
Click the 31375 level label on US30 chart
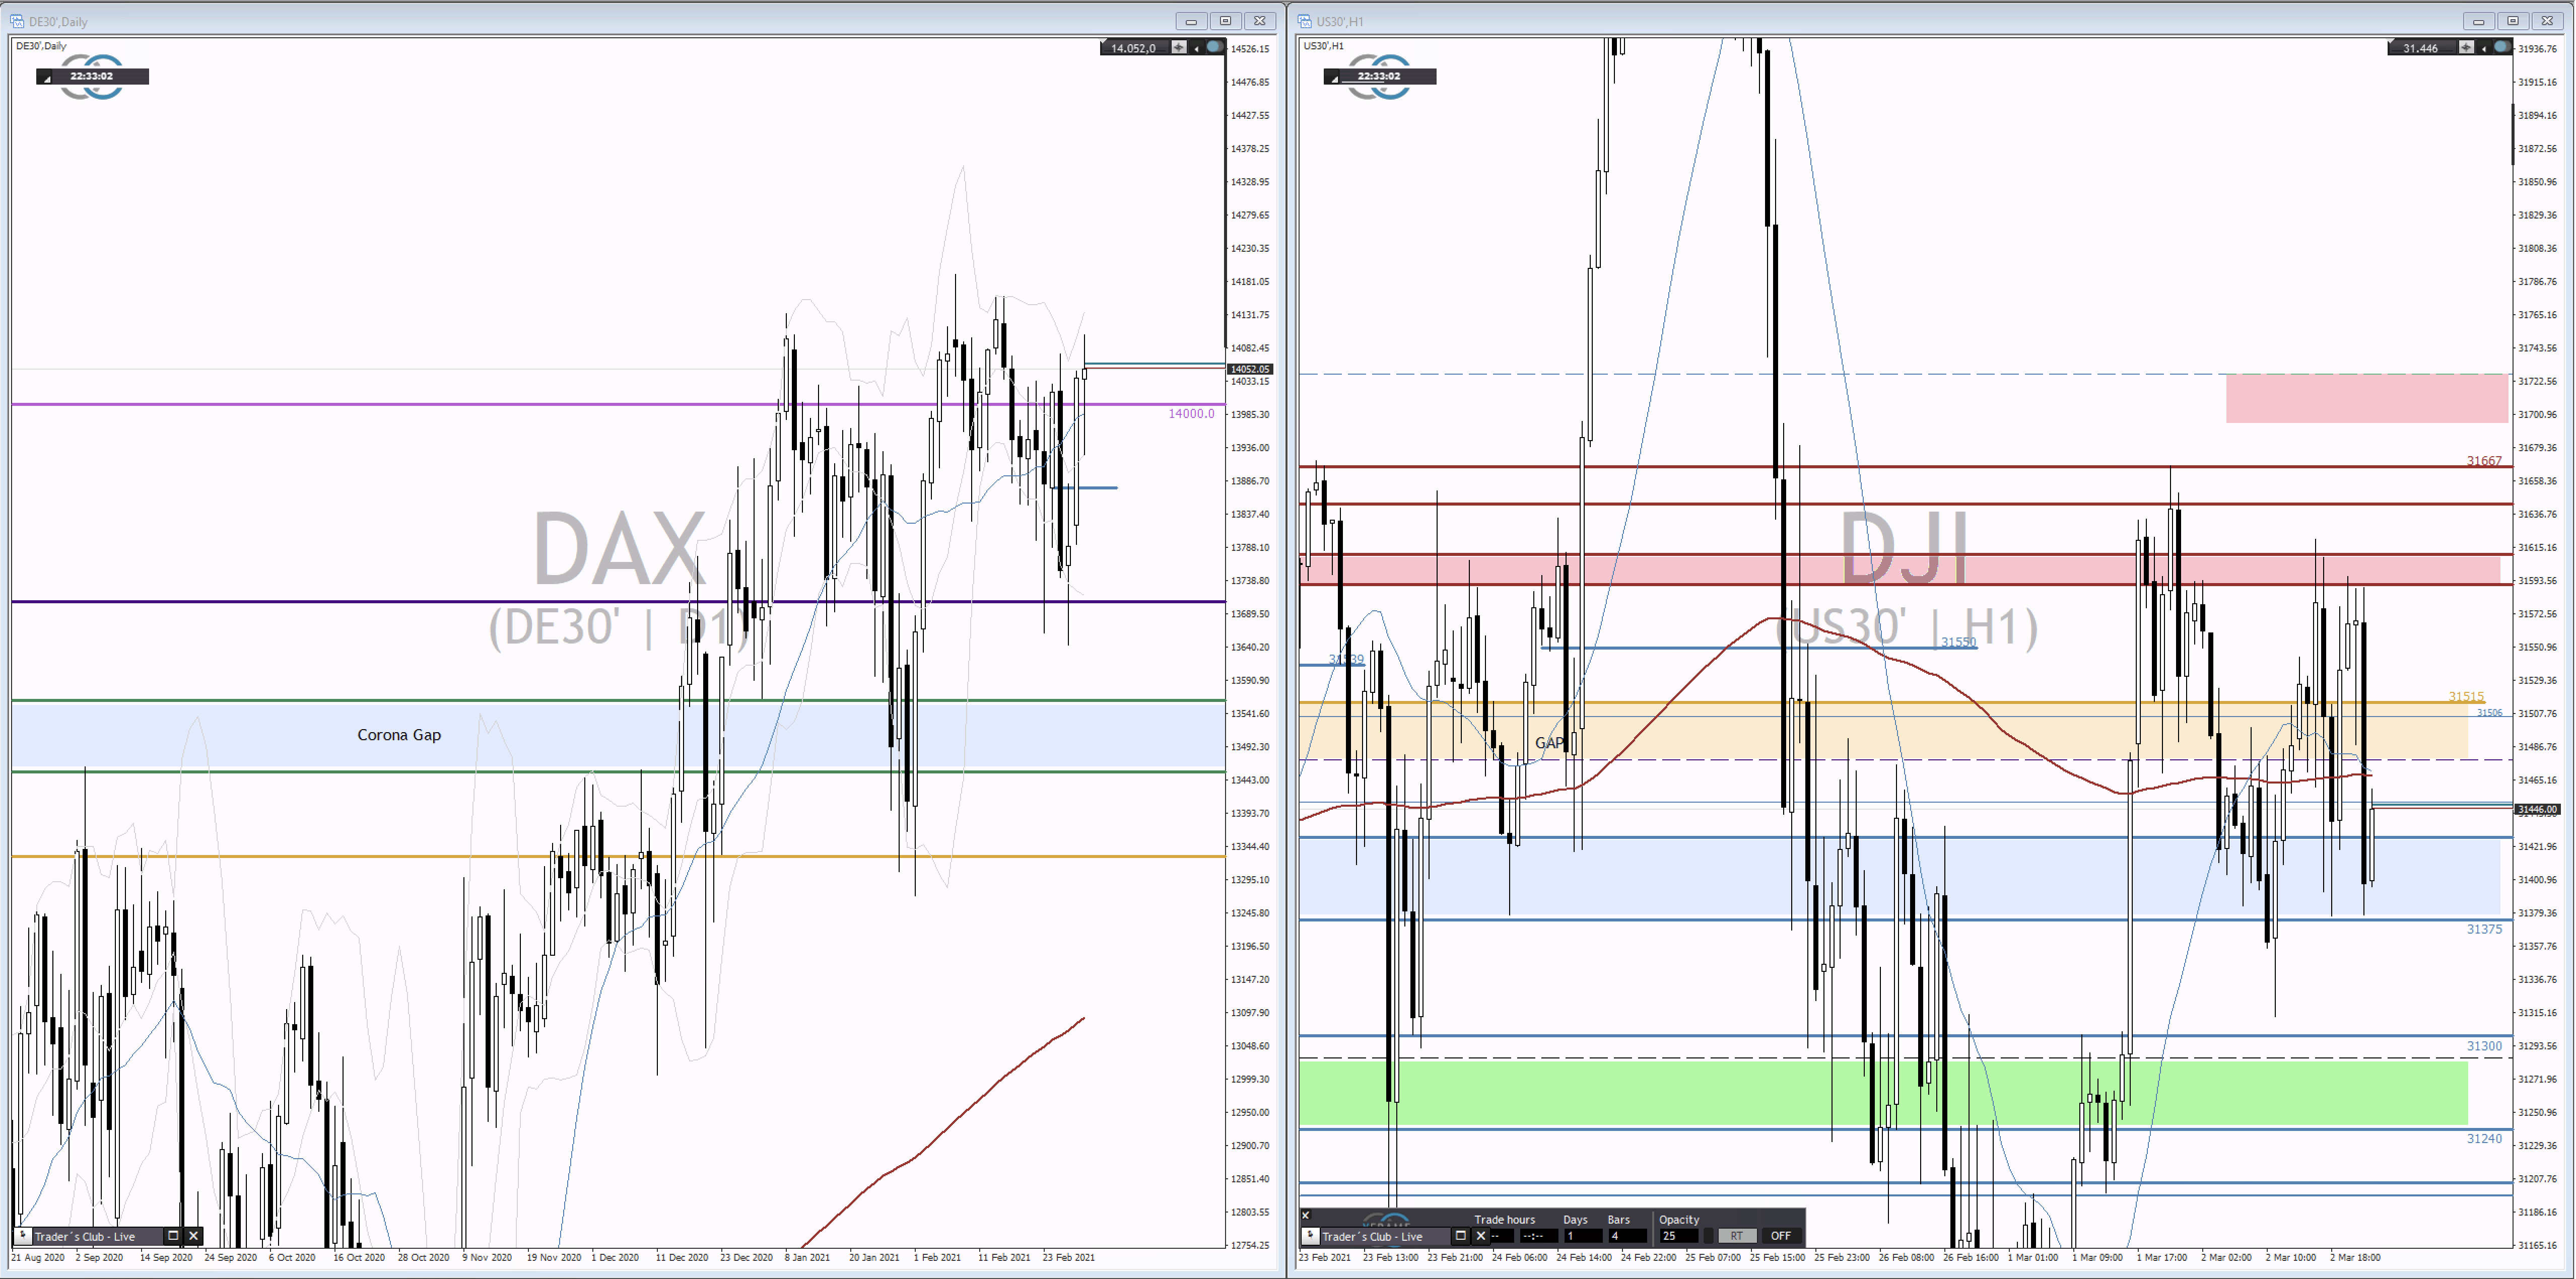(2484, 929)
